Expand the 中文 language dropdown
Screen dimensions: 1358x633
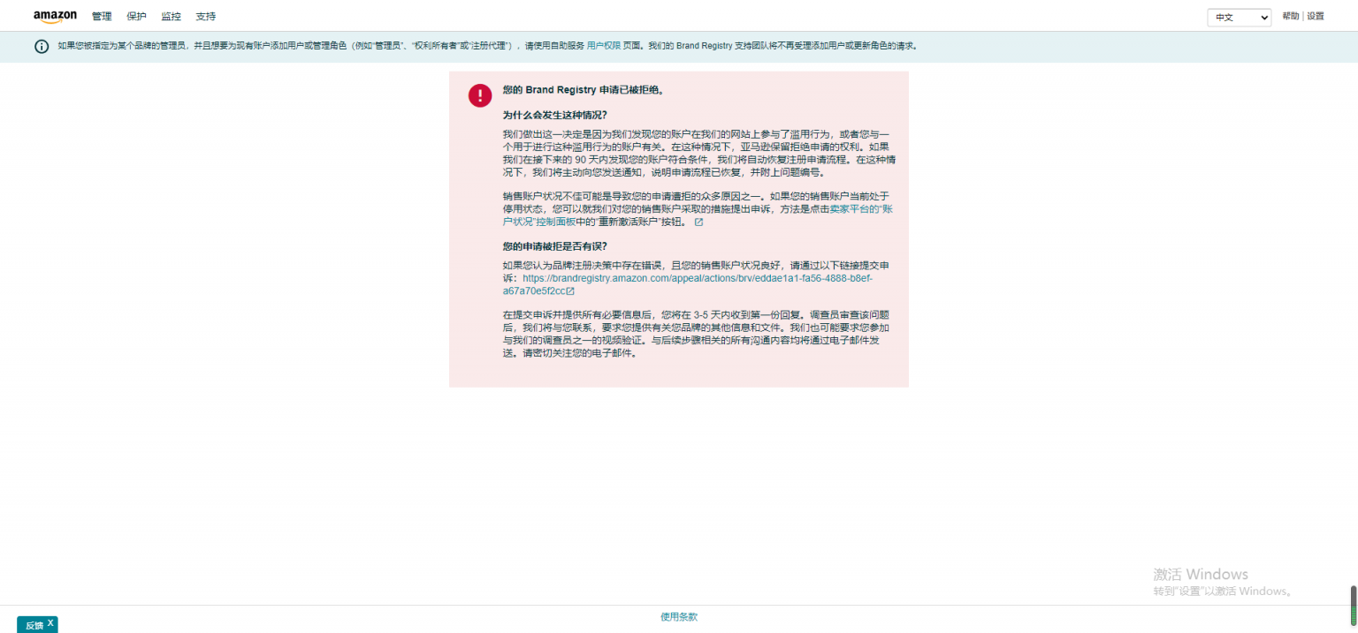(x=1240, y=17)
